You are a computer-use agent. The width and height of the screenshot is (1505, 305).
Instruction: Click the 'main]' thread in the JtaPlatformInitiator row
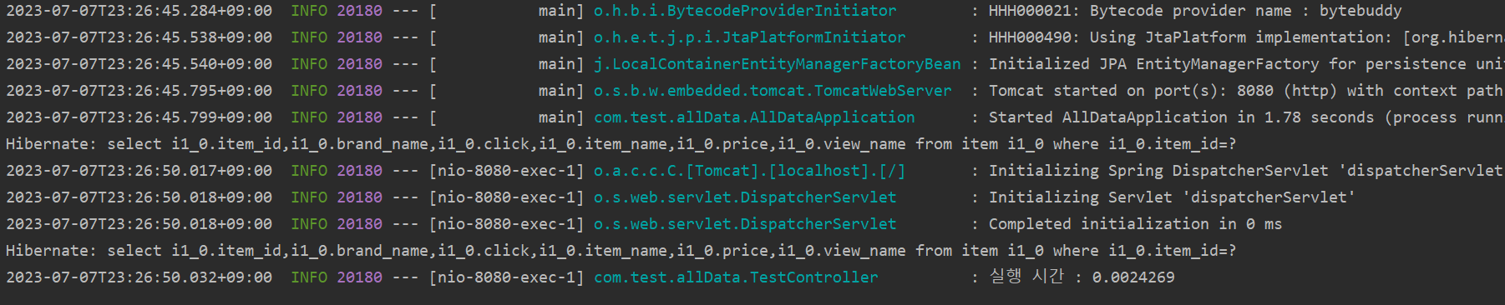(x=561, y=37)
